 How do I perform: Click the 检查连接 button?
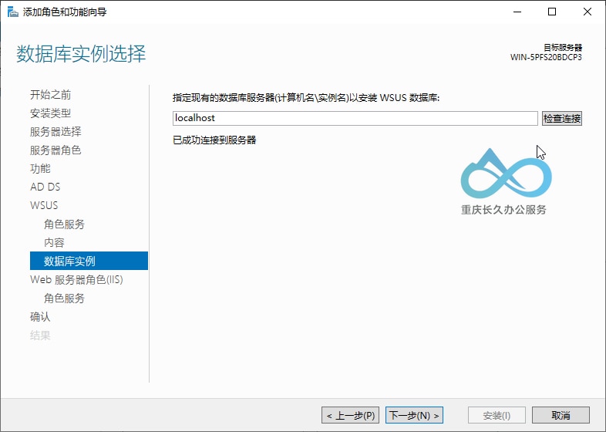(561, 118)
